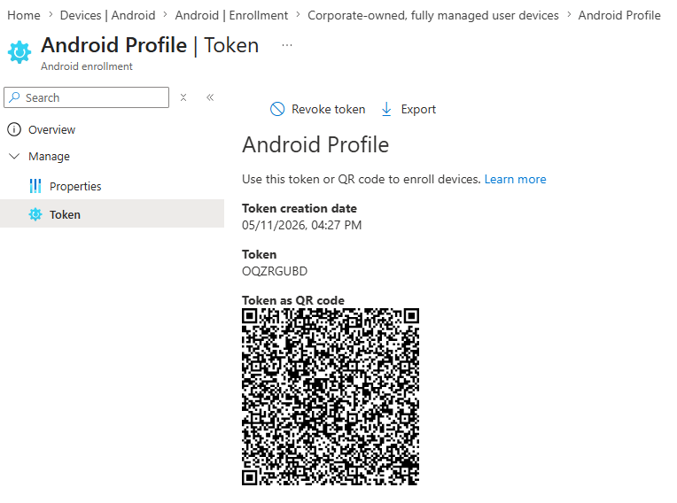The image size is (677, 503).
Task: Click the token QR code image
Action: click(331, 397)
